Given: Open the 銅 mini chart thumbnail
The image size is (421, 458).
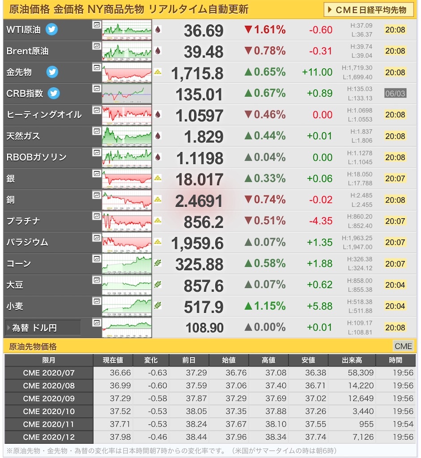Looking at the screenshot, I should click(127, 200).
